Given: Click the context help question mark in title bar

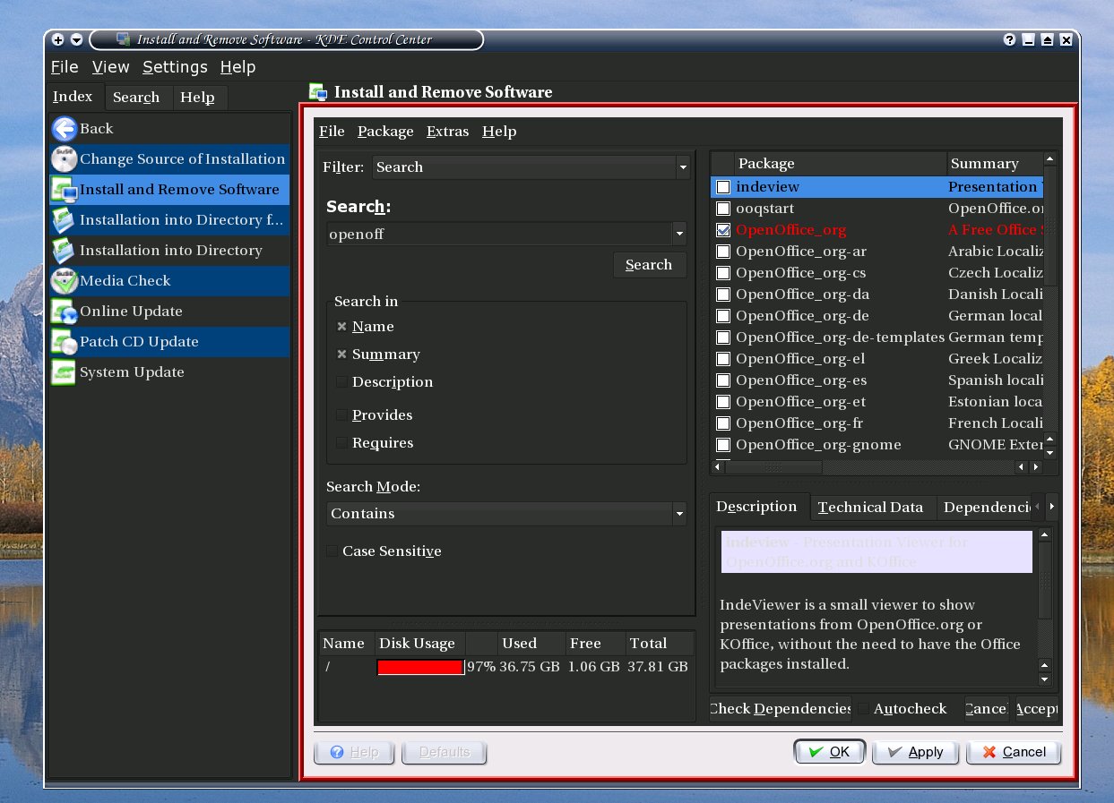Looking at the screenshot, I should 1010,40.
